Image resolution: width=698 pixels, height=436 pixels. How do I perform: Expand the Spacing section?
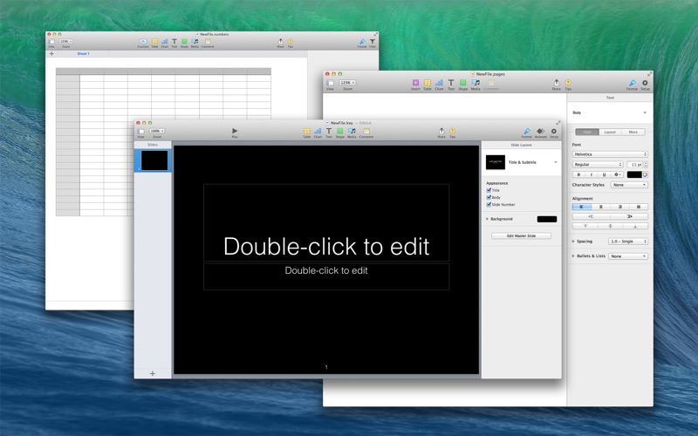[x=573, y=242]
